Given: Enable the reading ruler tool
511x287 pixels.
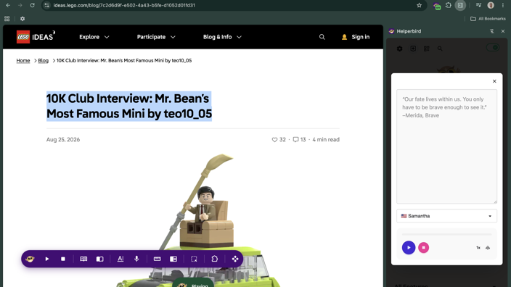Looking at the screenshot, I should [157, 259].
